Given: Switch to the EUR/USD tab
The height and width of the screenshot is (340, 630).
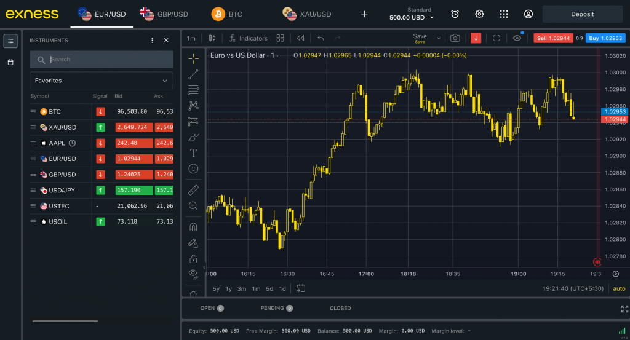Looking at the screenshot, I should (102, 14).
